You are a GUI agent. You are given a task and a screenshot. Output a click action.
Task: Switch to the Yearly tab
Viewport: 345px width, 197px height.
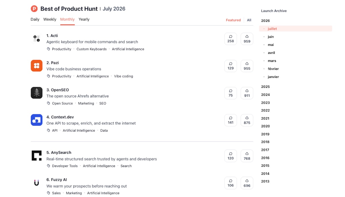pos(84,19)
